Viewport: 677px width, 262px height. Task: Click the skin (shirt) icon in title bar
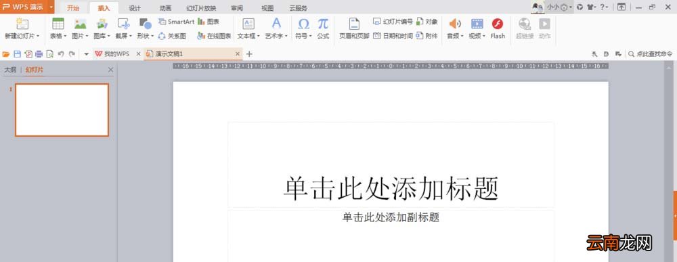point(590,7)
